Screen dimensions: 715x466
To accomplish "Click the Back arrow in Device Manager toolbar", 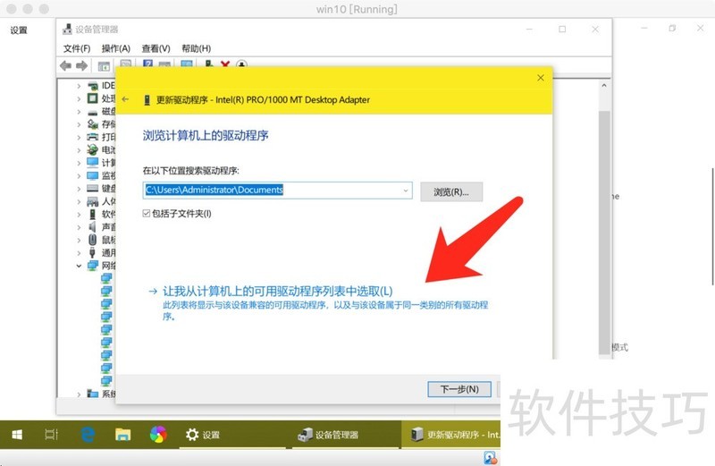I will [x=65, y=65].
